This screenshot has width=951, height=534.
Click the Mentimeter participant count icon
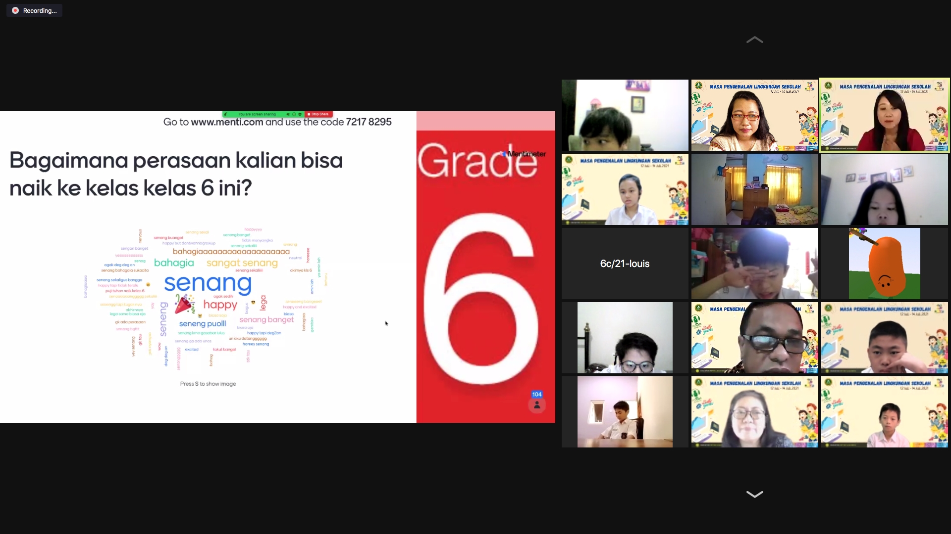point(537,405)
